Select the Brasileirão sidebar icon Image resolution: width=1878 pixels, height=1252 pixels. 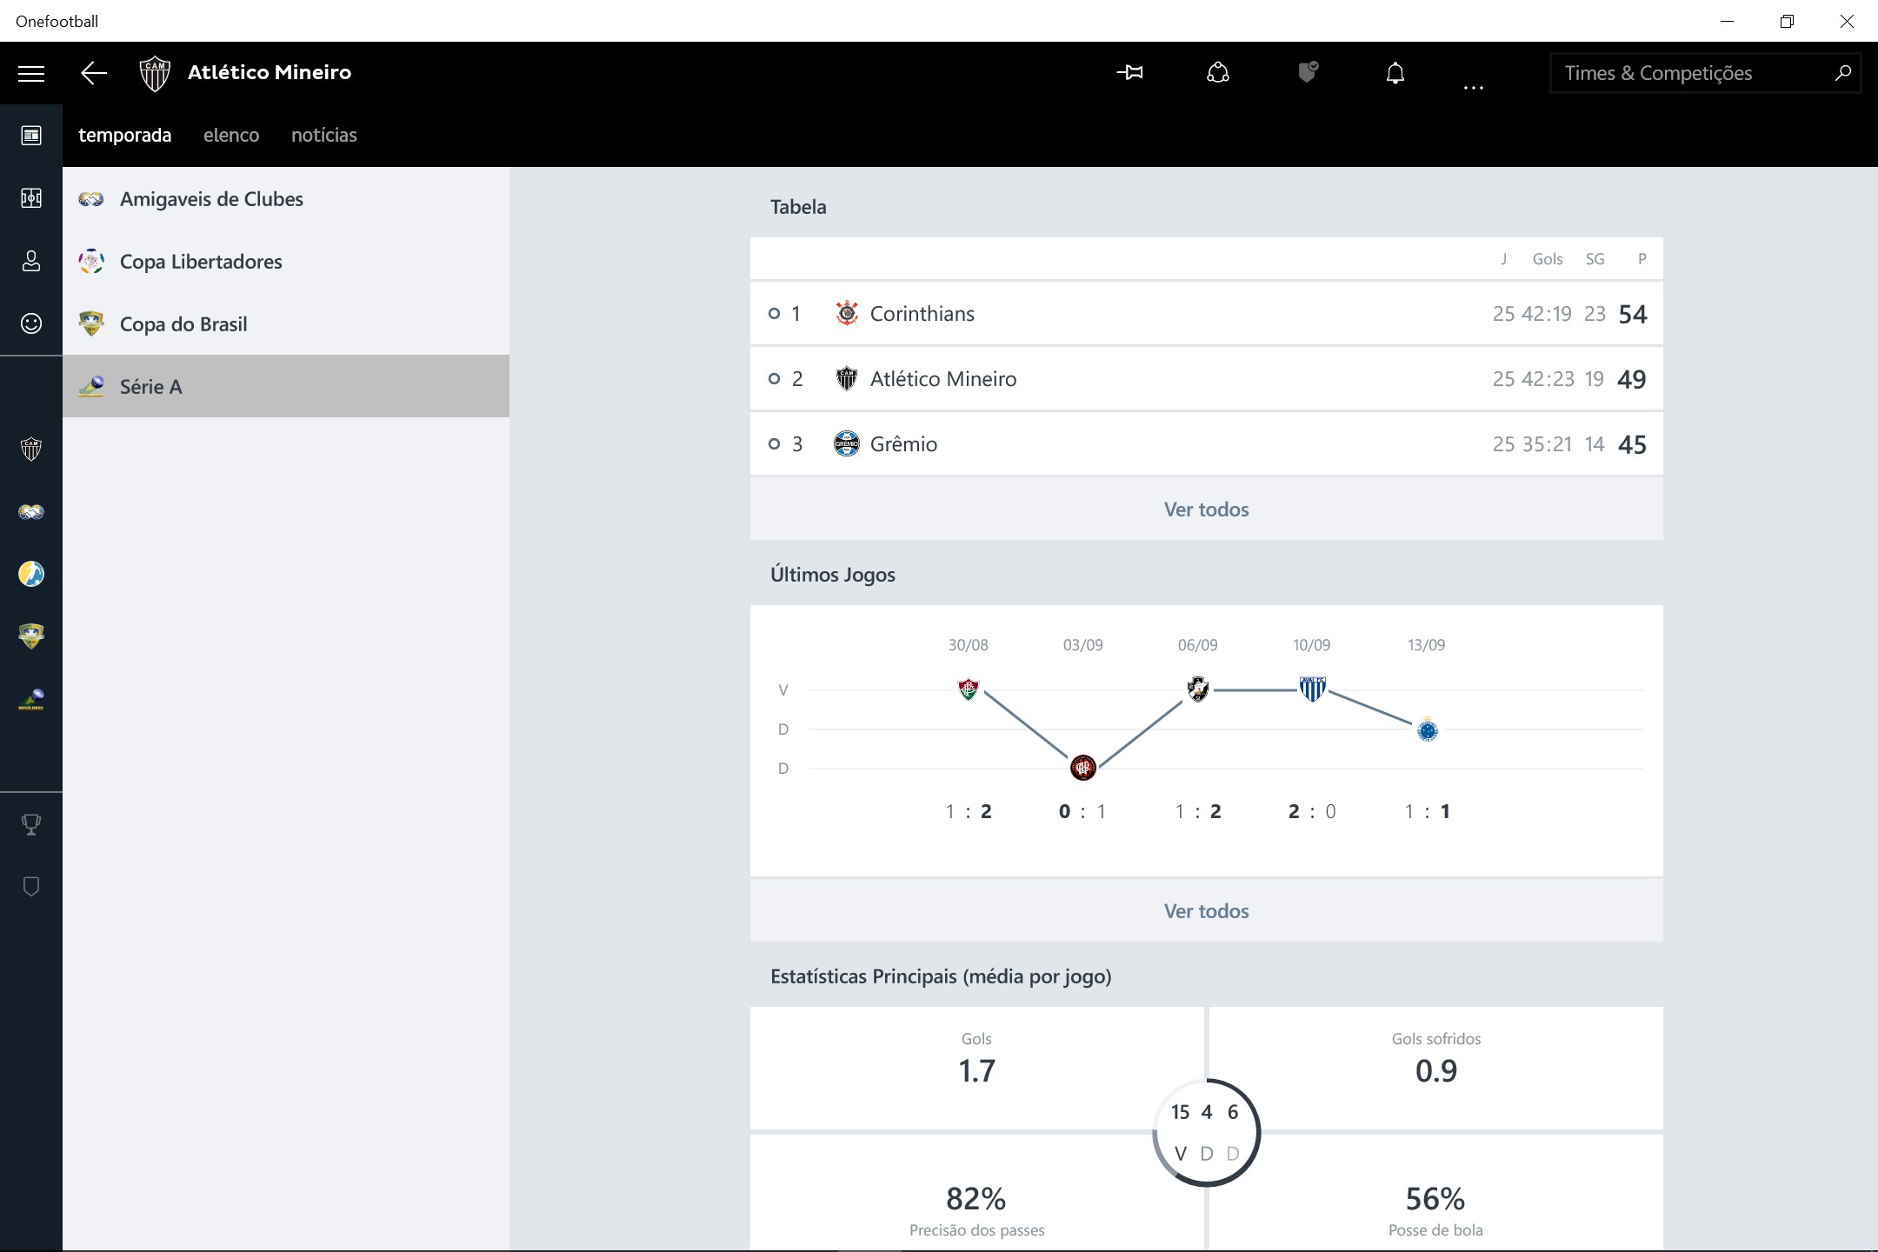(x=31, y=699)
